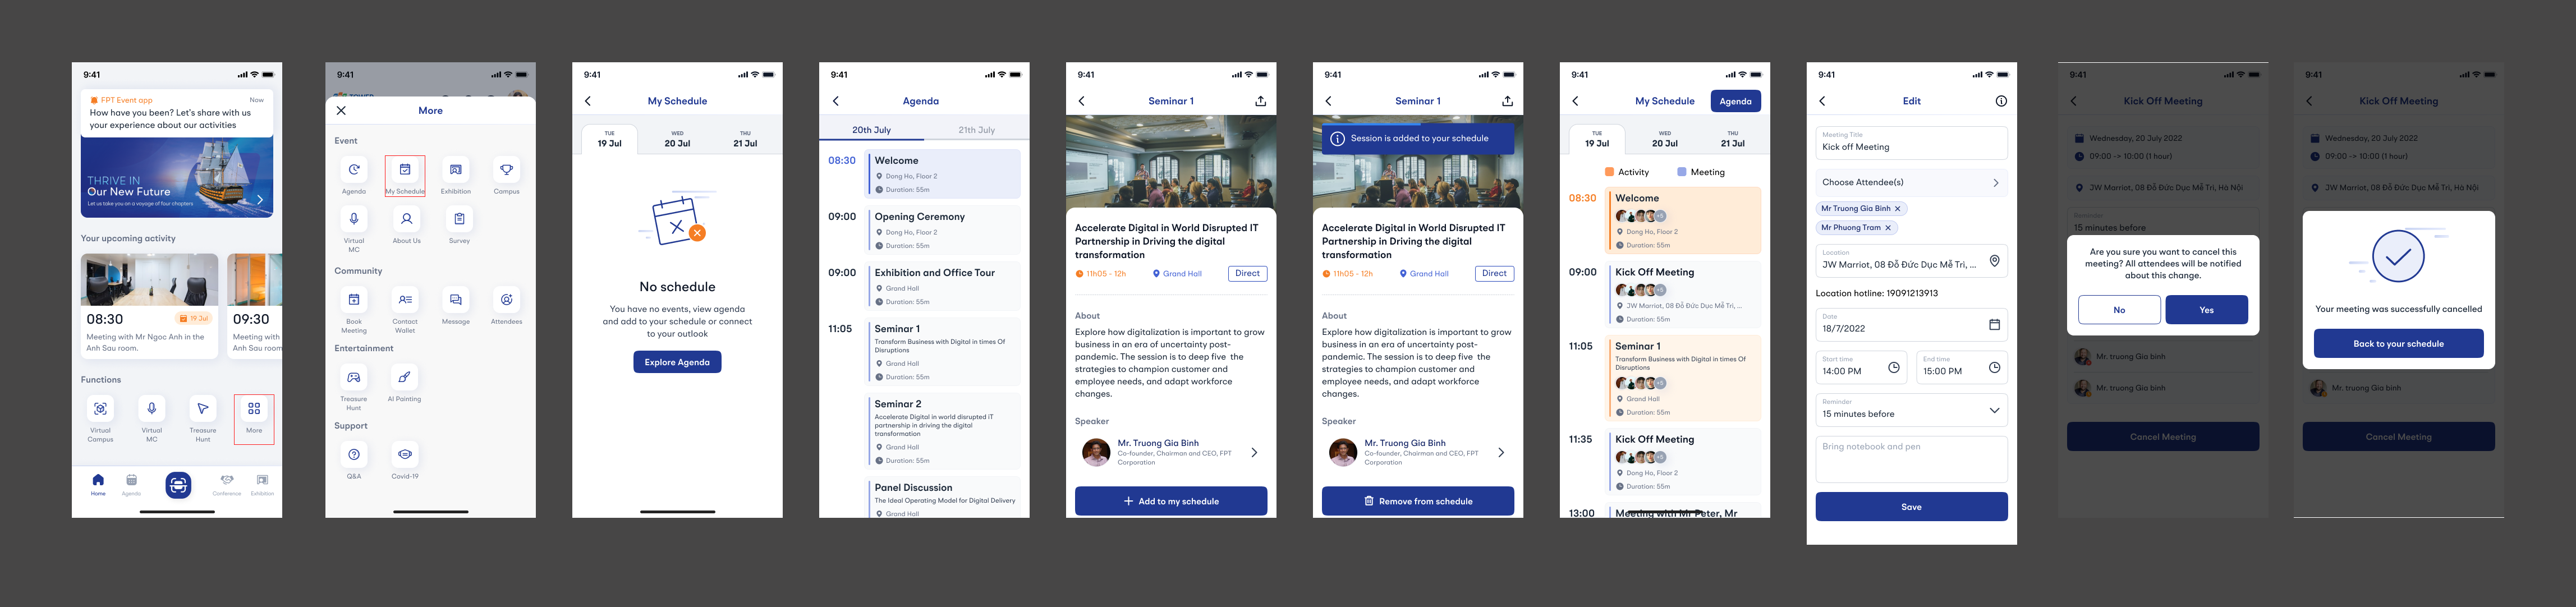Open the Exhibition icon in More menu
Image resolution: width=2576 pixels, height=607 pixels.
coord(455,170)
